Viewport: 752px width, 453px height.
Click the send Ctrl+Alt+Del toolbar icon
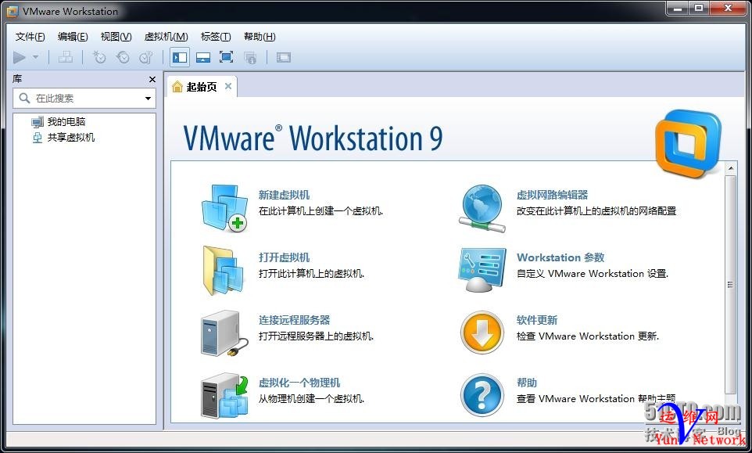coord(65,58)
